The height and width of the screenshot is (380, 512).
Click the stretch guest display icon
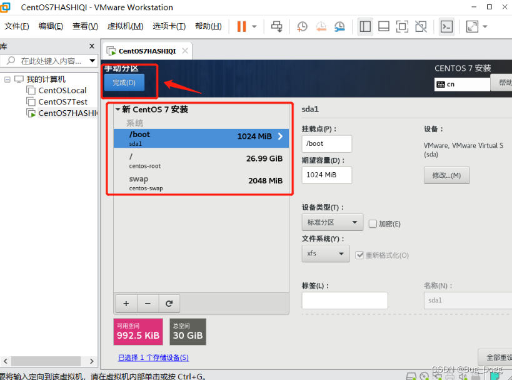472,26
